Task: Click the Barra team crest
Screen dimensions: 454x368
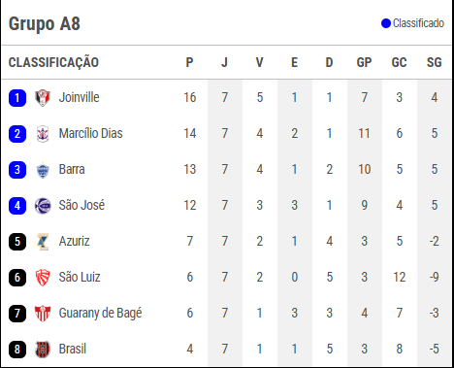Action: click(x=43, y=170)
